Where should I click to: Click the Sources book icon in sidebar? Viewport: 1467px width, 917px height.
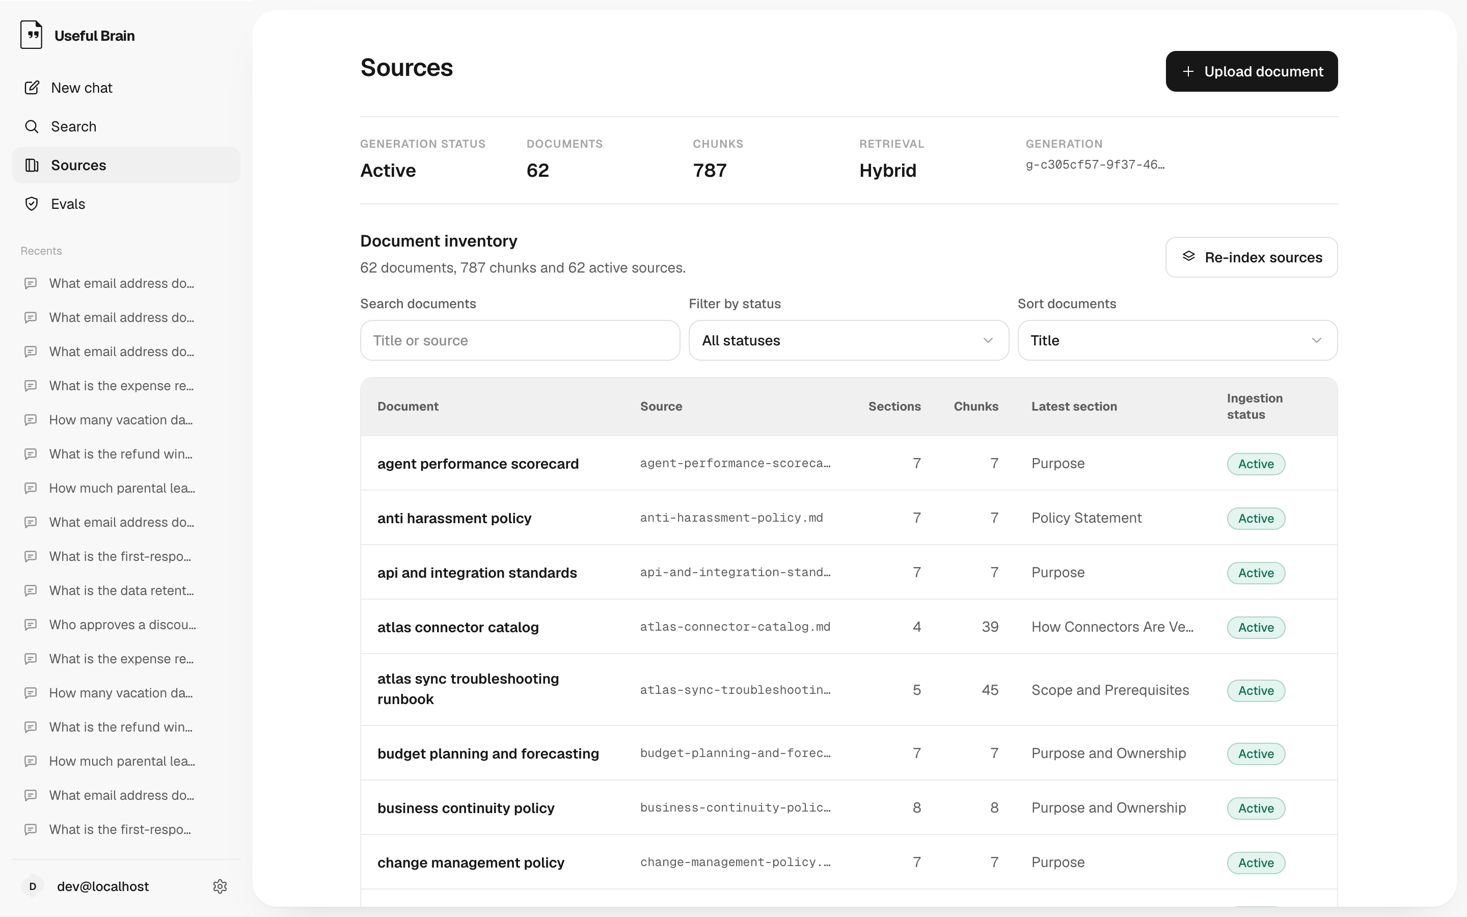point(32,166)
